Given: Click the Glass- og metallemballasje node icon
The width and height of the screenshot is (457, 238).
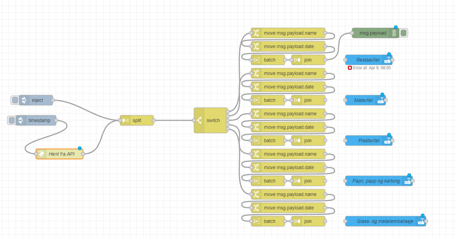Looking at the screenshot, I should pos(420,222).
